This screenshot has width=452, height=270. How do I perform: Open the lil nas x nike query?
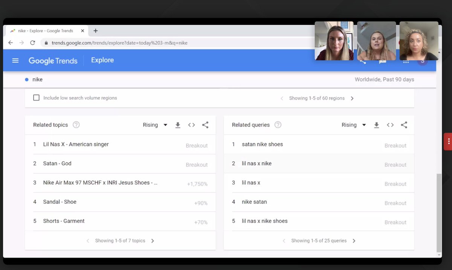click(x=257, y=163)
